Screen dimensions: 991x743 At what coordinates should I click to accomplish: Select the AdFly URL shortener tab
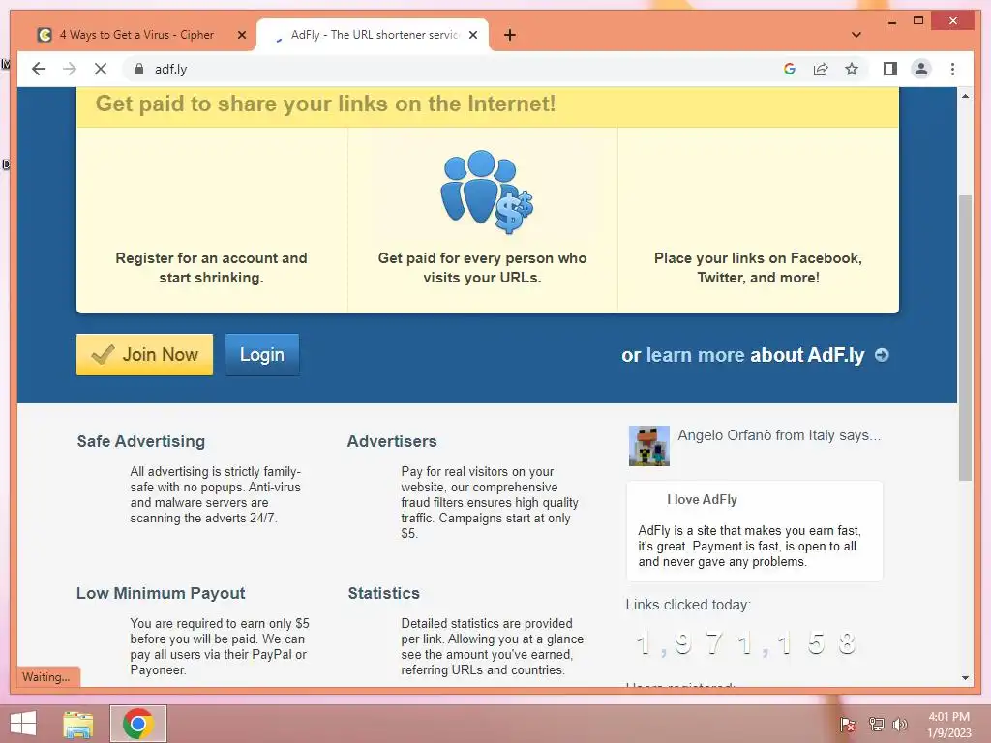pyautogui.click(x=373, y=35)
